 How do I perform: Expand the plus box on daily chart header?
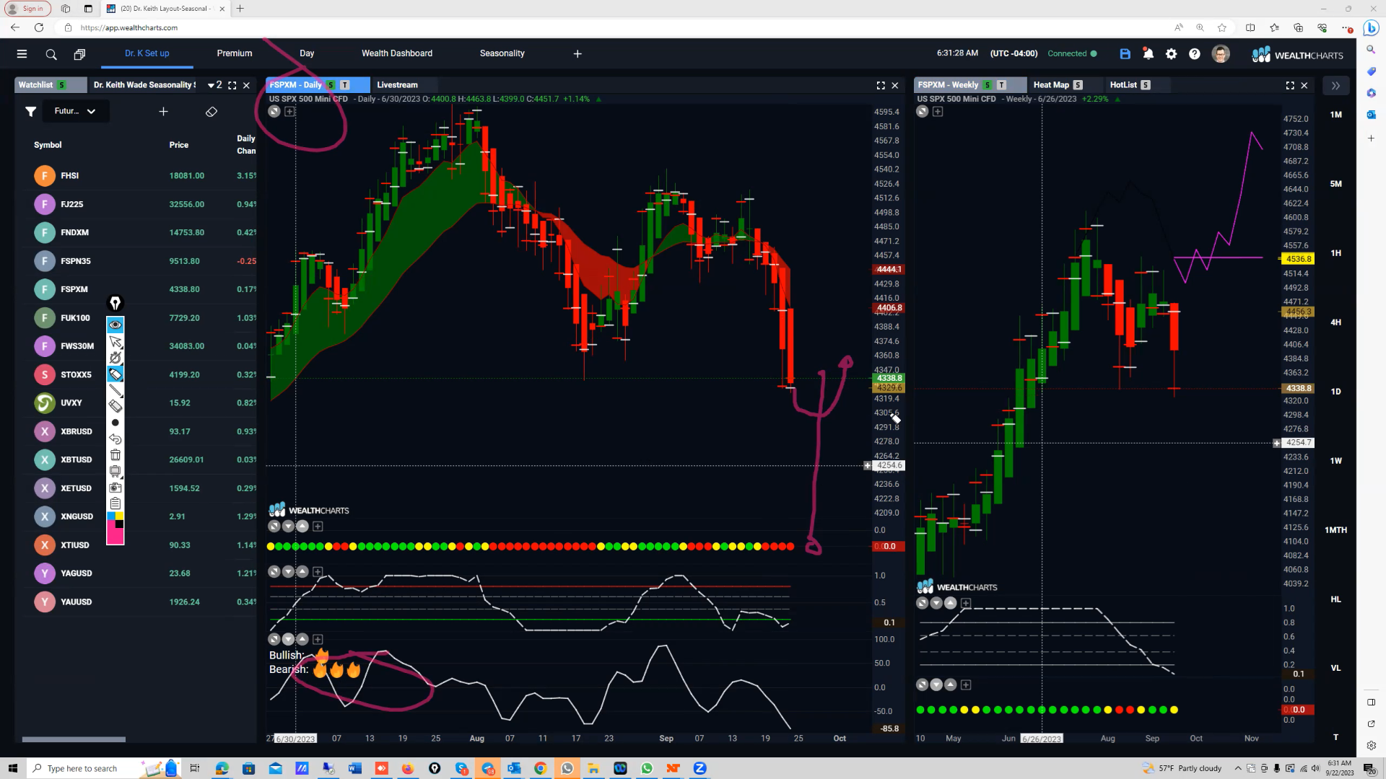point(289,112)
